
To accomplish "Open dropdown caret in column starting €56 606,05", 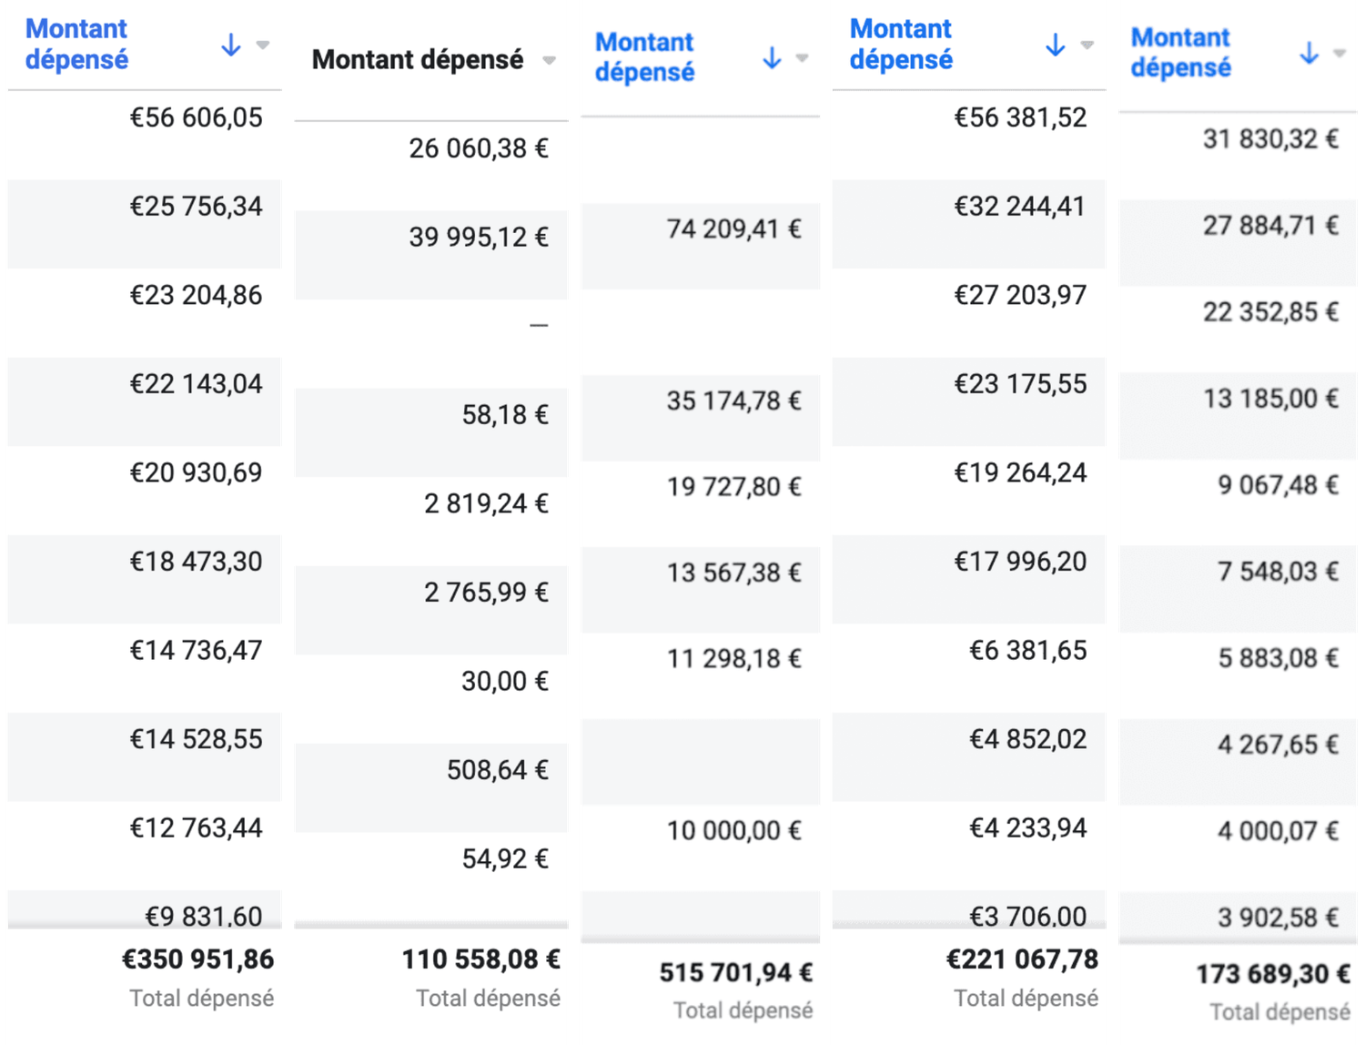I will point(263,45).
